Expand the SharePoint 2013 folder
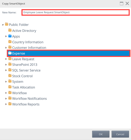 coord(6,65)
